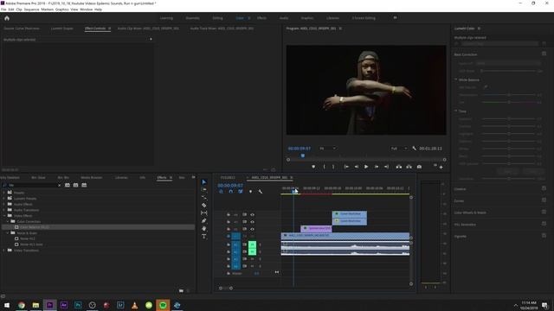Toggle the Vignette section checkbox
This screenshot has height=311, width=554.
click(544, 236)
